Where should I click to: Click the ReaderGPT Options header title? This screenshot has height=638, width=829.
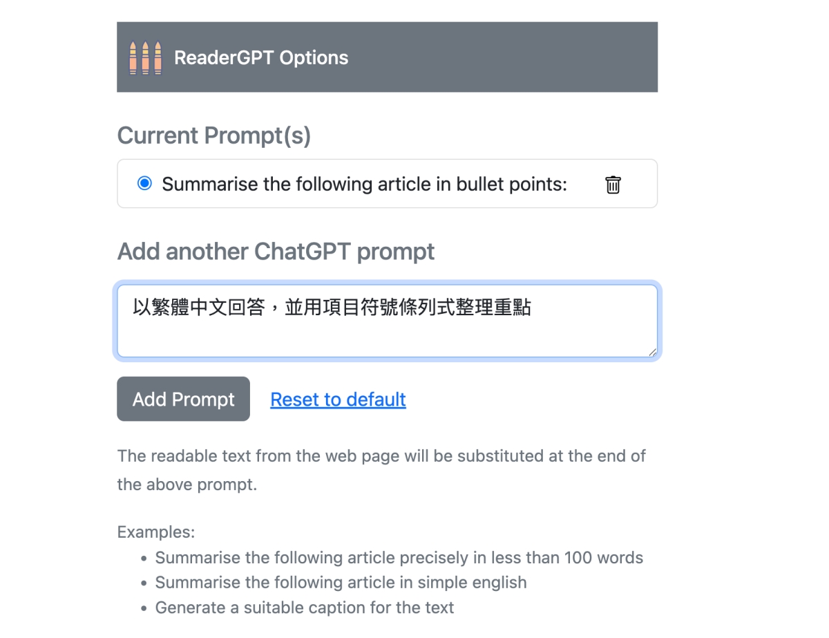(x=261, y=57)
